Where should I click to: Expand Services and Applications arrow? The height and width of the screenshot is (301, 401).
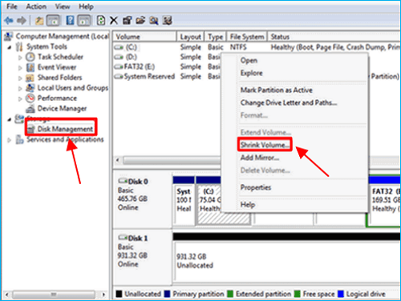click(10, 140)
